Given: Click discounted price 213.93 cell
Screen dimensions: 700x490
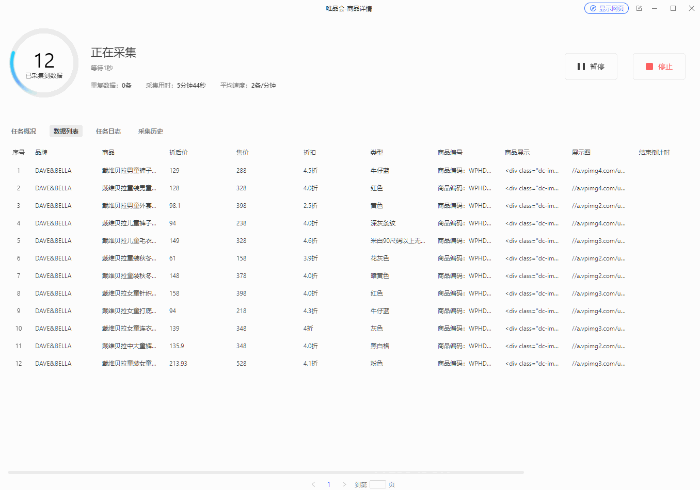Looking at the screenshot, I should 178,364.
